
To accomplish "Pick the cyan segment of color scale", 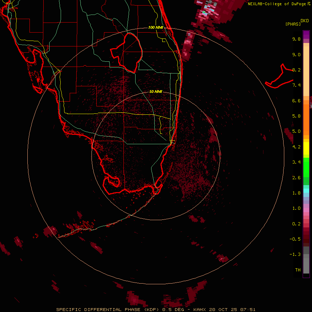I will coord(306,191).
